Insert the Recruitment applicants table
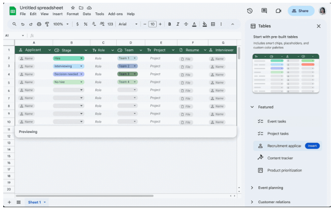 point(312,146)
